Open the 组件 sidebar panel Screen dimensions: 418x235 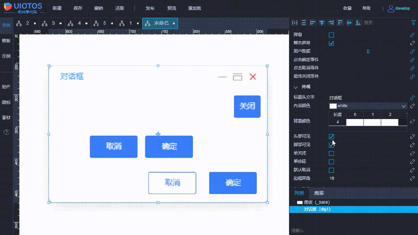6,87
